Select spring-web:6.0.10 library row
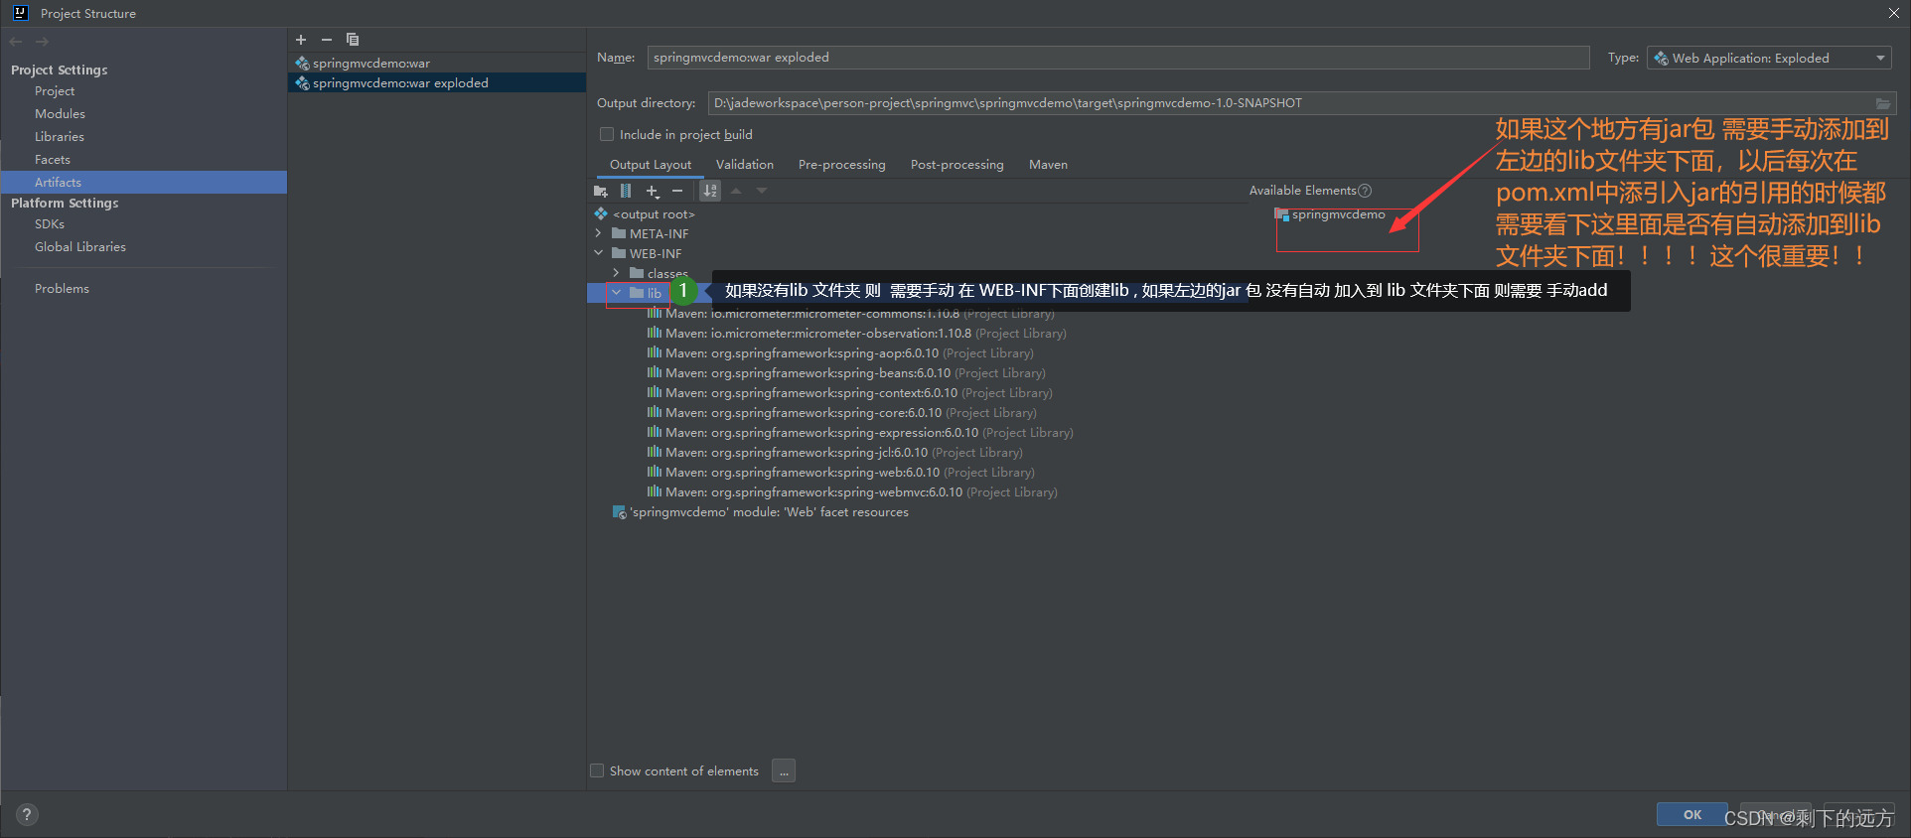 [x=841, y=473]
